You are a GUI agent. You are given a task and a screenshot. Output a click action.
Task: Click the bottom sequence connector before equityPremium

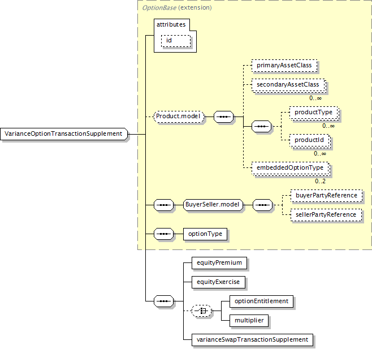[x=164, y=301]
